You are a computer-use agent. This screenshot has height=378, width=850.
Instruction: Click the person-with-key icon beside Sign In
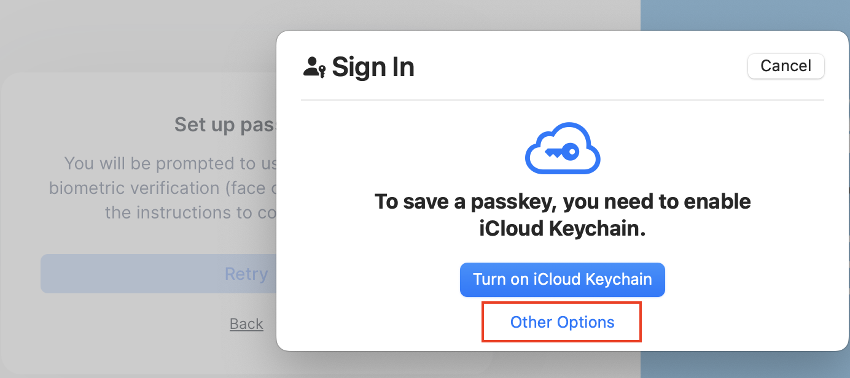click(314, 67)
